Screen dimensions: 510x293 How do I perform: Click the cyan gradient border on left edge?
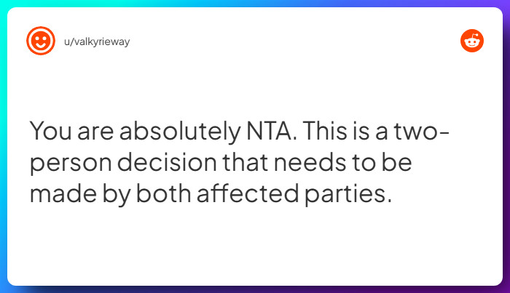[x=3, y=146]
